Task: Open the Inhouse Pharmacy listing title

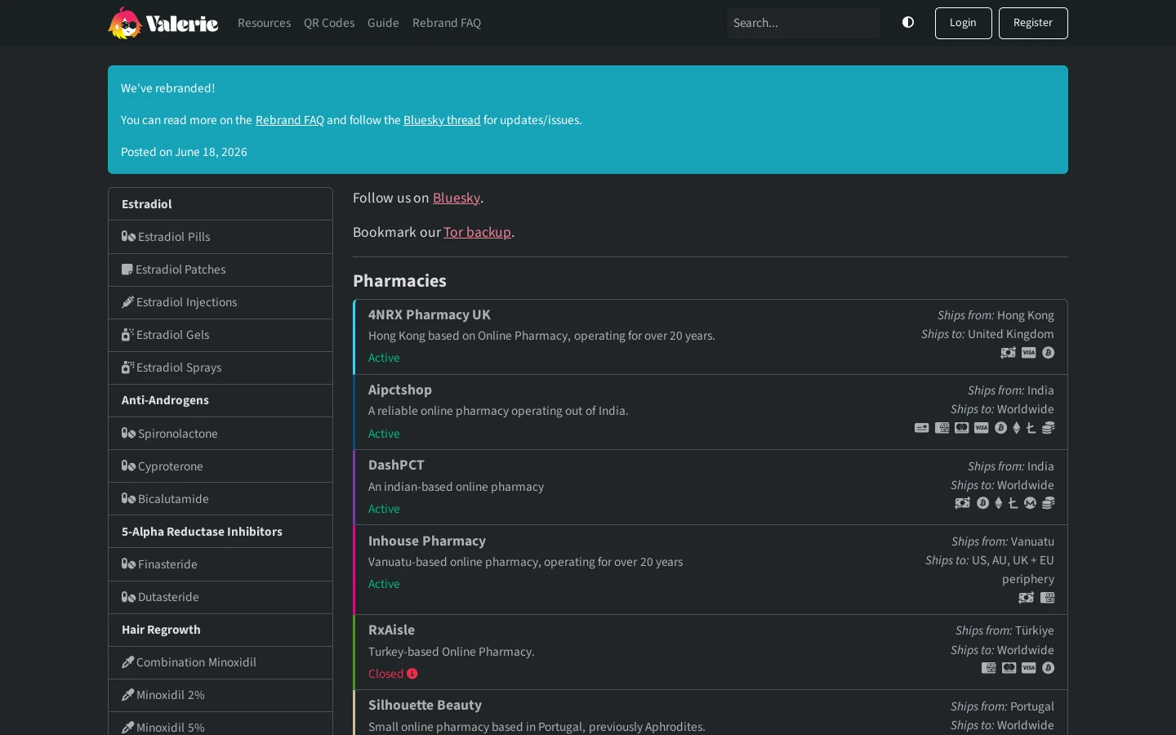Action: (x=427, y=541)
